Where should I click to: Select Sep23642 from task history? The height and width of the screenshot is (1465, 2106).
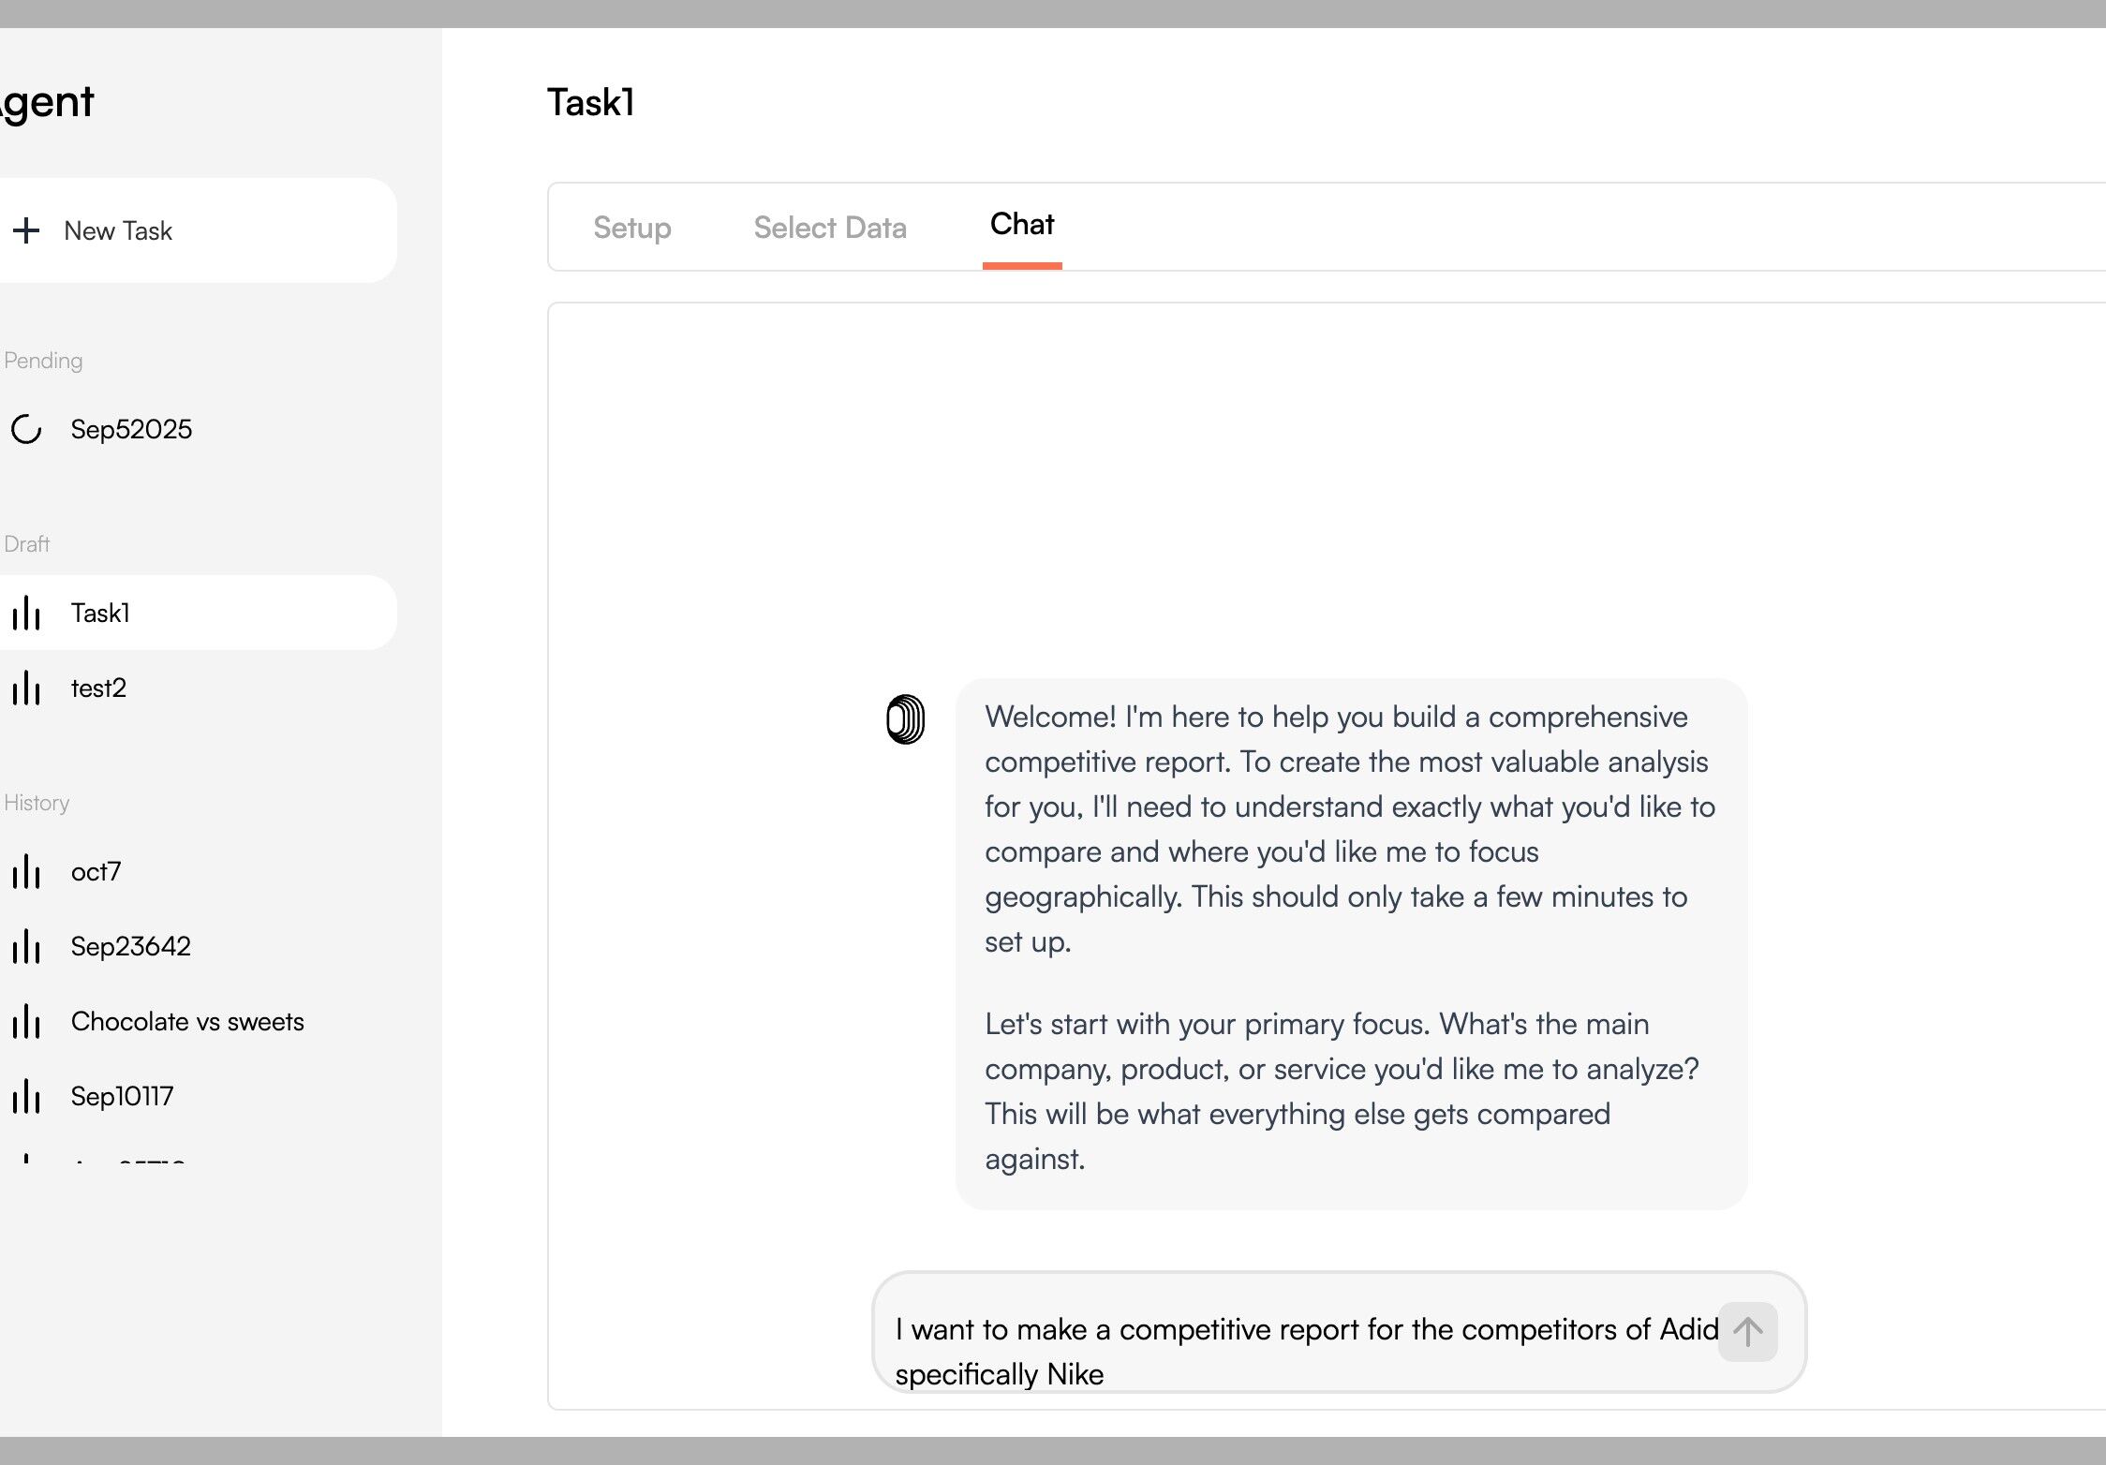coord(131,946)
